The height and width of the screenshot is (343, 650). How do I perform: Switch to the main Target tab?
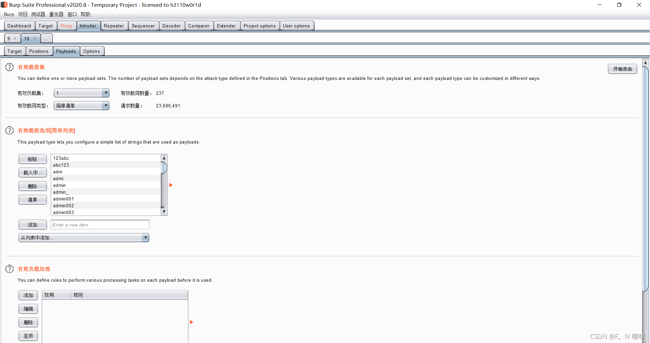point(46,26)
